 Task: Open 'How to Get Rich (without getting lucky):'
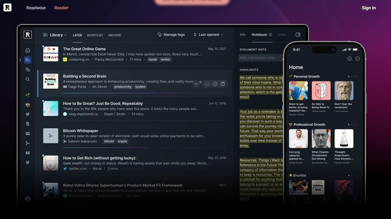coord(99,158)
